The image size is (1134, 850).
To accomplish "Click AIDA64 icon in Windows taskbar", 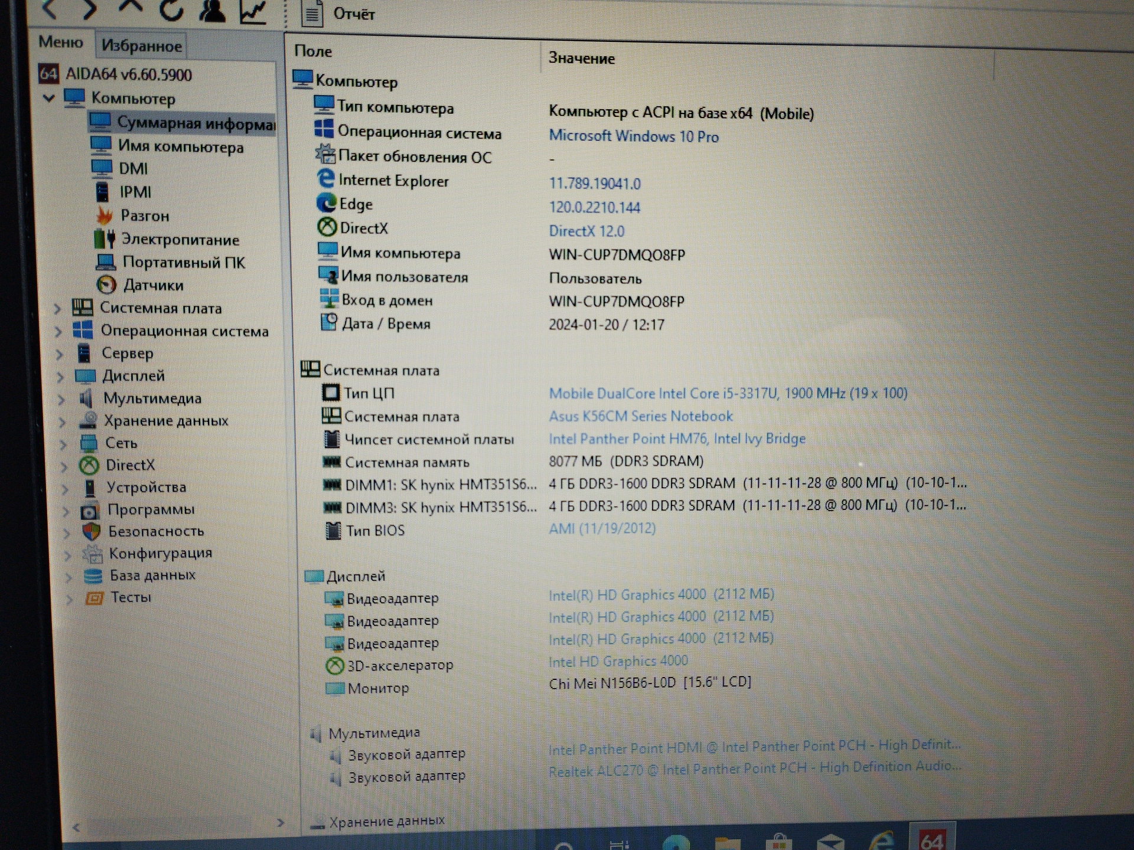I will 931,837.
